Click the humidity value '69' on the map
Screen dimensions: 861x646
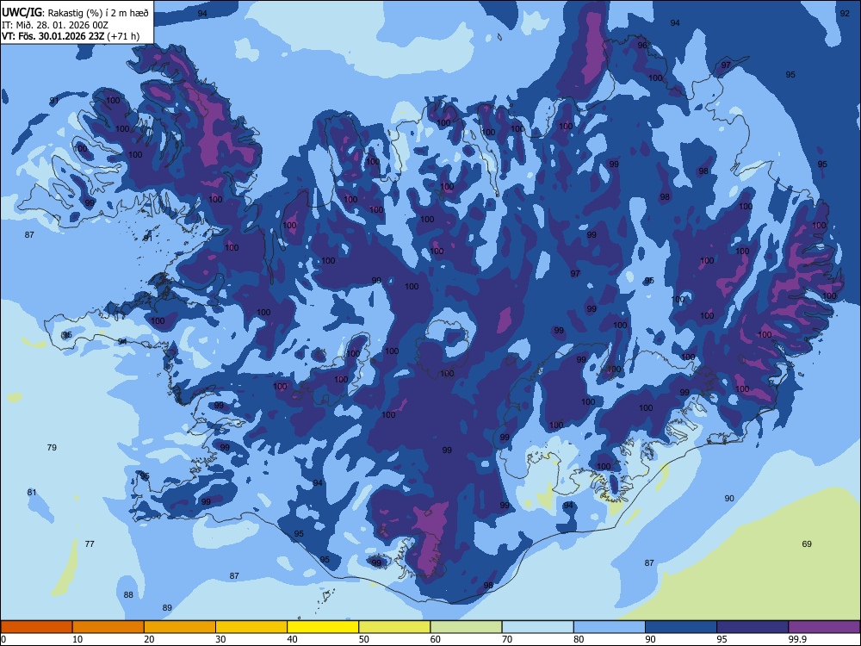coord(807,544)
